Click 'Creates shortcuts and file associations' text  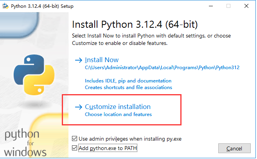click(x=128, y=88)
